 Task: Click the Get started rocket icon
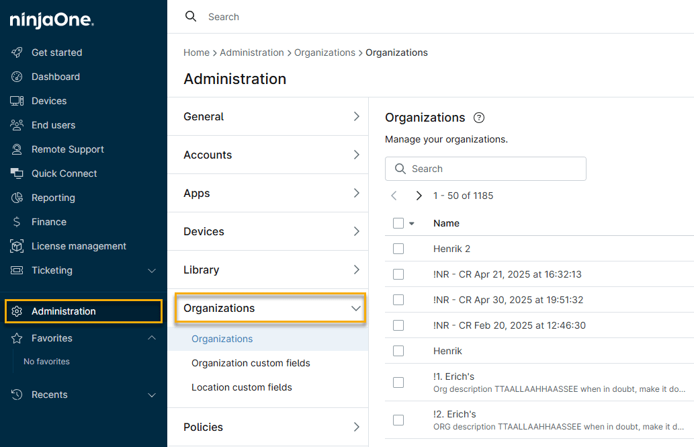click(17, 52)
